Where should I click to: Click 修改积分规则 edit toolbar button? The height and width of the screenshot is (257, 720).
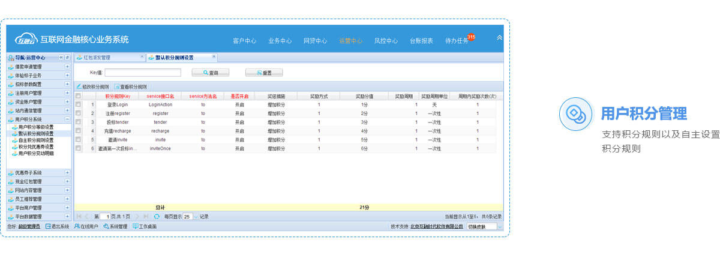pos(93,86)
